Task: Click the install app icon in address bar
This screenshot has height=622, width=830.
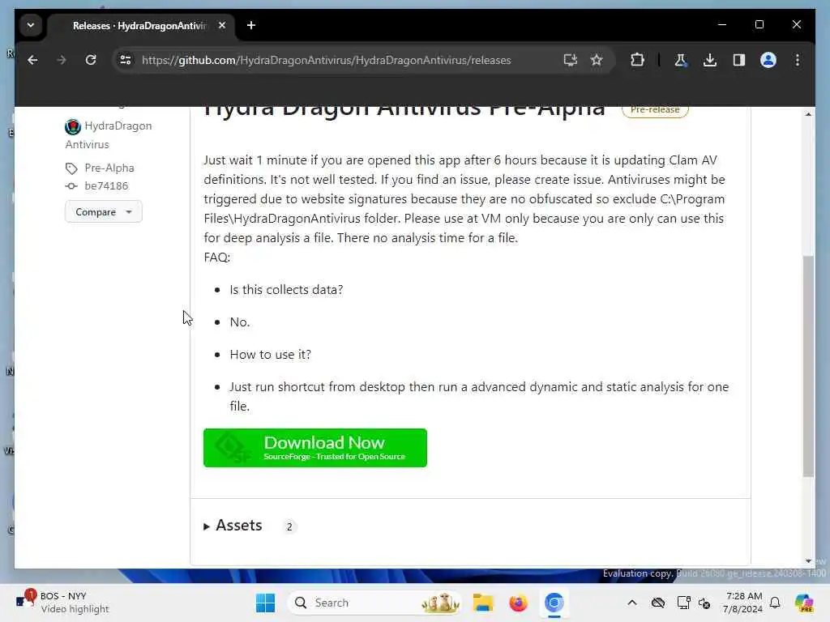Action: (x=570, y=60)
